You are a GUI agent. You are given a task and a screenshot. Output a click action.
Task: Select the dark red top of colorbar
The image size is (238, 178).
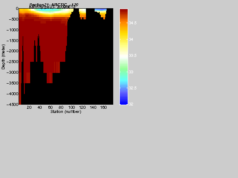(124, 12)
